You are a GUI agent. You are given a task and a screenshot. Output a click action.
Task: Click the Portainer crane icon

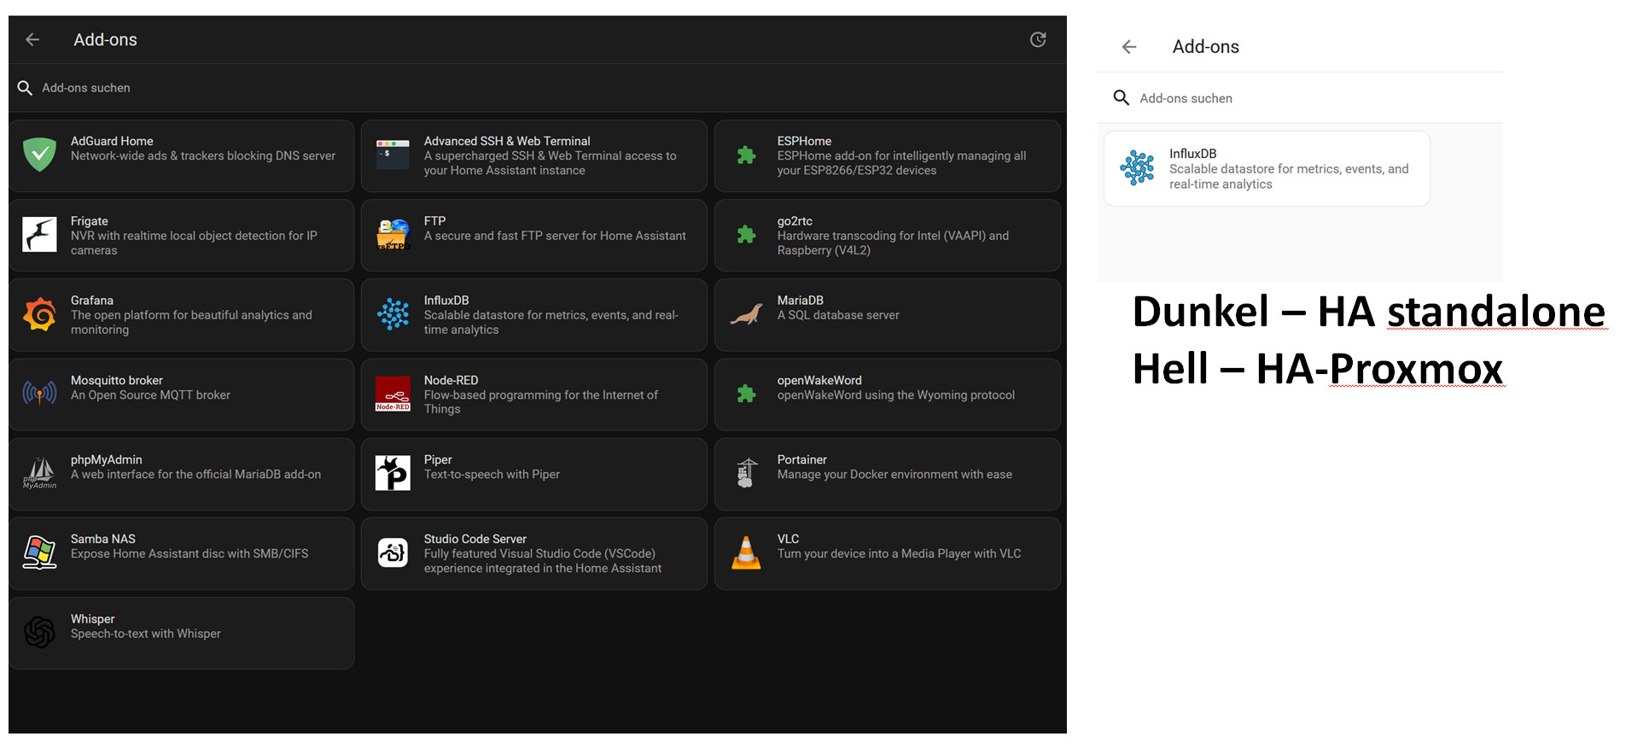coord(746,473)
